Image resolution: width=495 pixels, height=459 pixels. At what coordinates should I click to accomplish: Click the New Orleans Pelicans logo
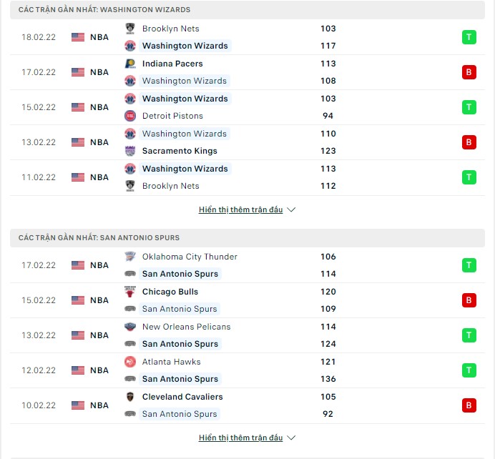pos(130,327)
